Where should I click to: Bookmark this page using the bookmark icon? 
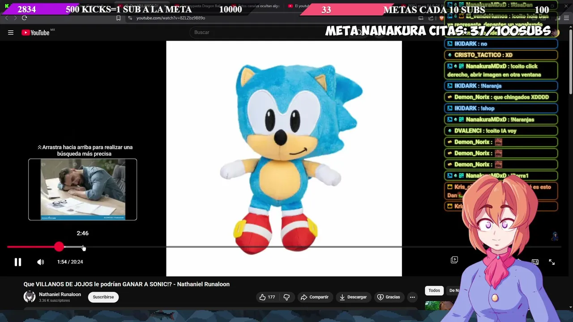118,18
